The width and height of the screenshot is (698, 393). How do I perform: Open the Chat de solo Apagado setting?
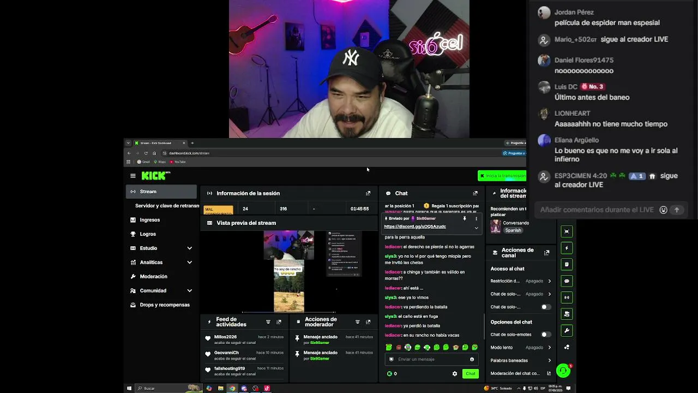[521, 294]
